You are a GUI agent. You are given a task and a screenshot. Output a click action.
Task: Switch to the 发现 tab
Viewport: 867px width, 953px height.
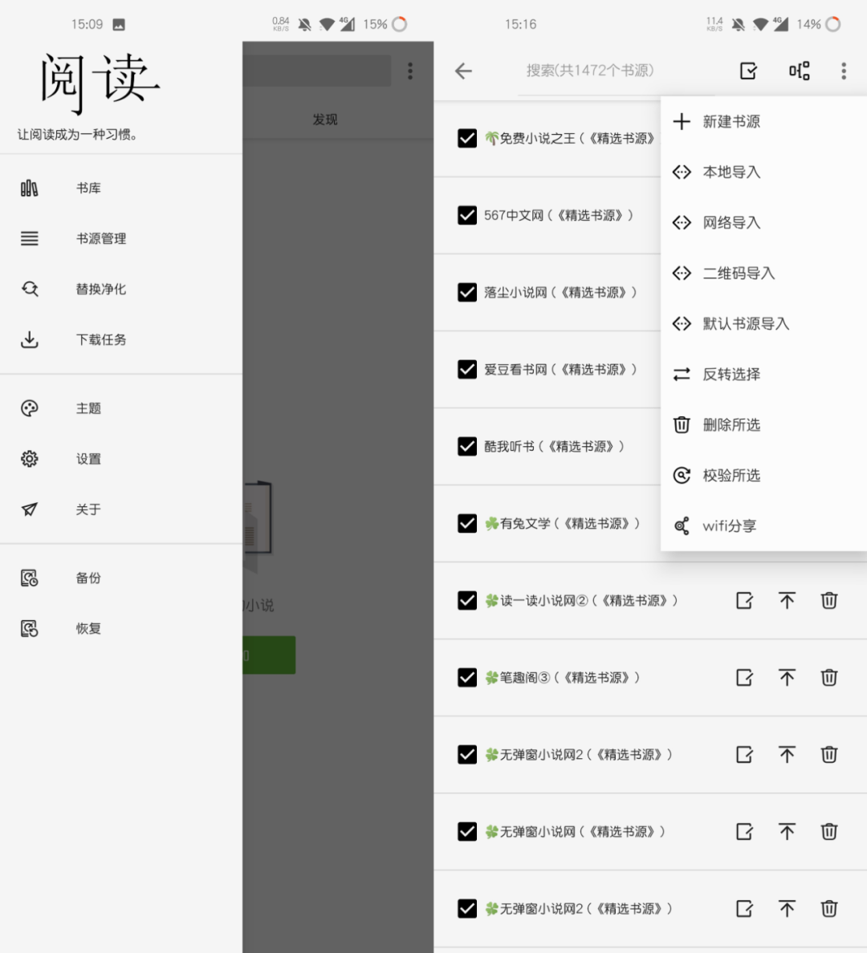tap(325, 120)
